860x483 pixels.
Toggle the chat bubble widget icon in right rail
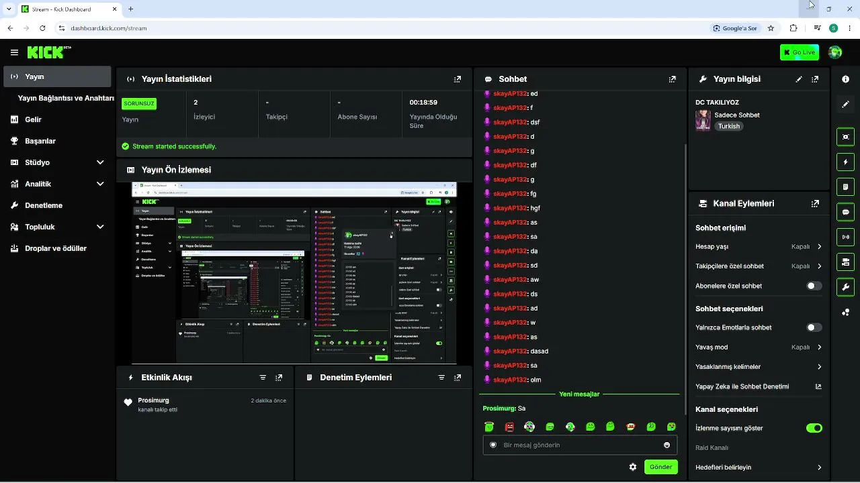coord(845,212)
